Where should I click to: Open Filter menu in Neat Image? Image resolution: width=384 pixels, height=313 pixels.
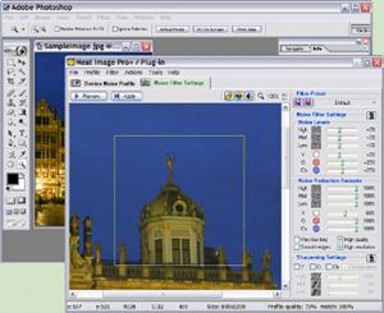112,73
